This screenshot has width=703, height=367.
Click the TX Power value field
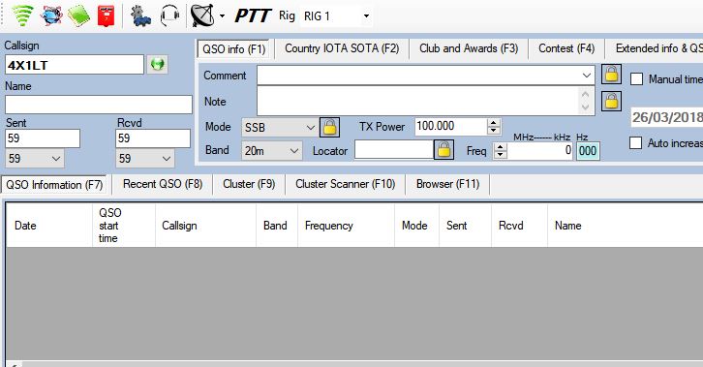coord(450,126)
